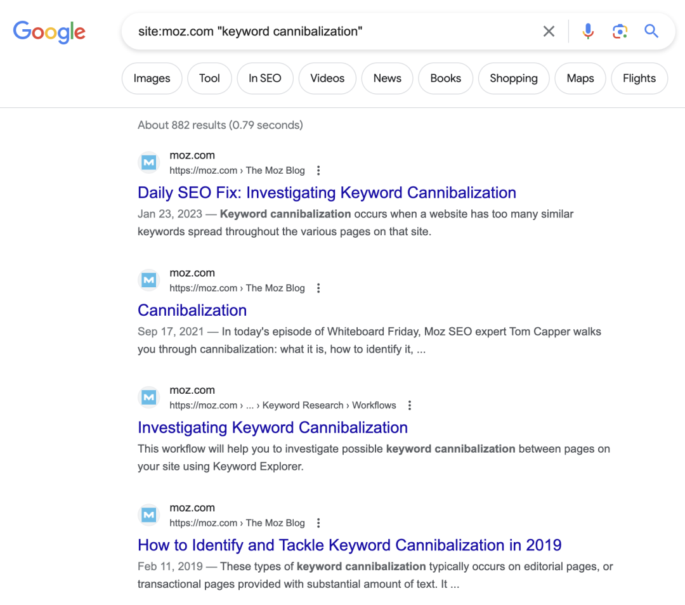Image resolution: width=685 pixels, height=605 pixels.
Task: Click Moz favicon beside Daily SEO Fix result
Action: [149, 163]
